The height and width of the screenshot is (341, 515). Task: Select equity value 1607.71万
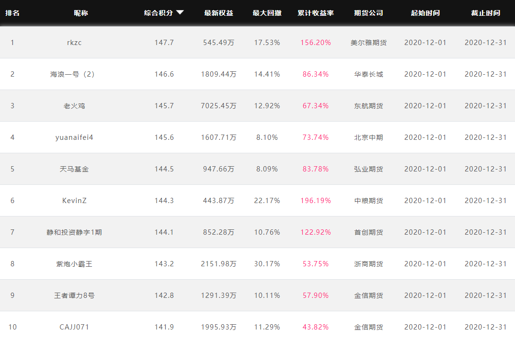point(219,137)
